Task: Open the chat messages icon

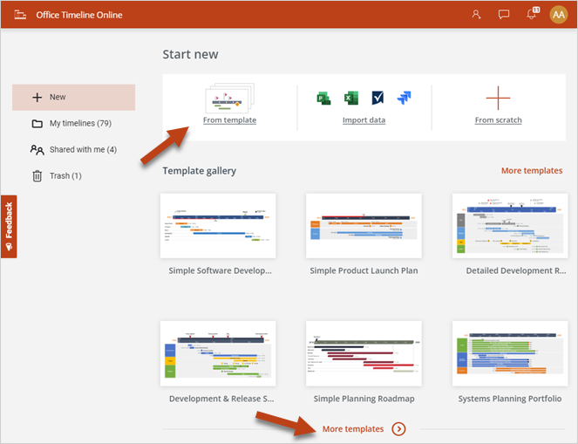Action: 504,15
